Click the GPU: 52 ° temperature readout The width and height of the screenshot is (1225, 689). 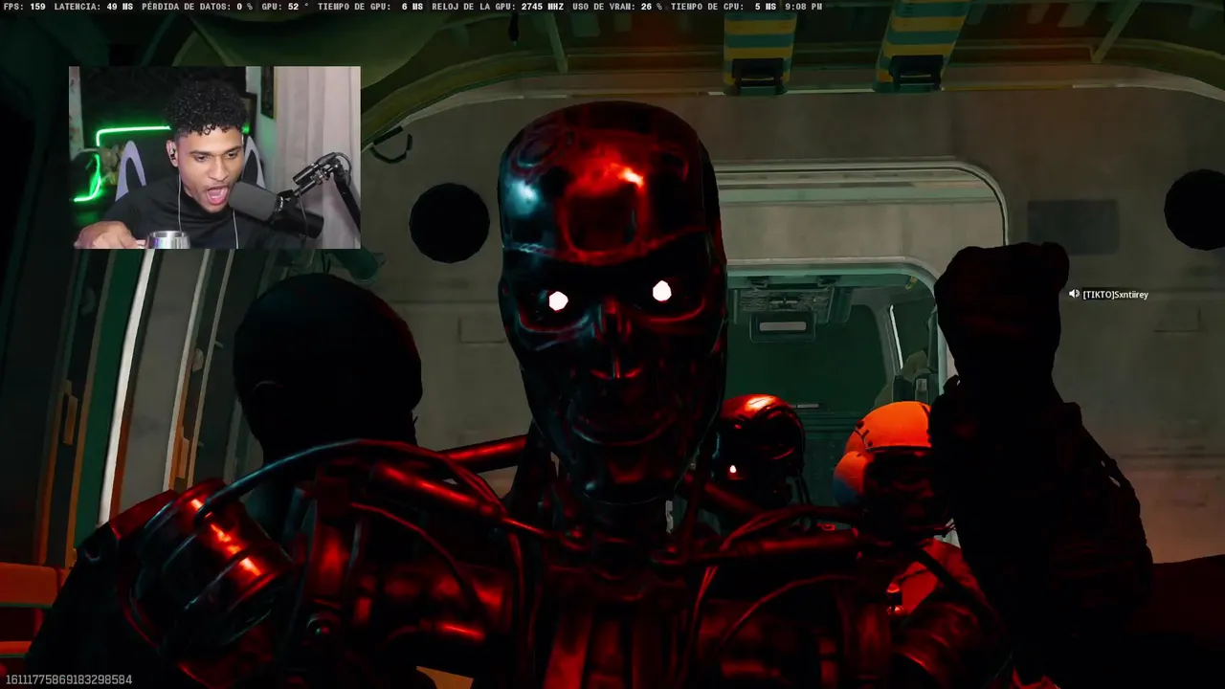[x=285, y=7]
